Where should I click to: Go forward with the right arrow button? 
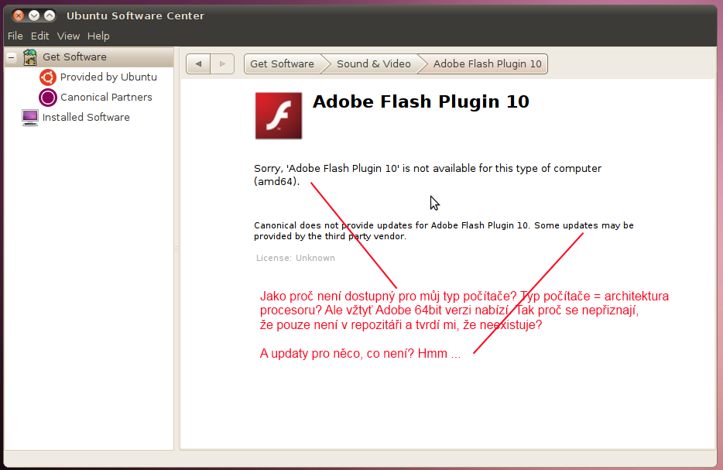(222, 63)
